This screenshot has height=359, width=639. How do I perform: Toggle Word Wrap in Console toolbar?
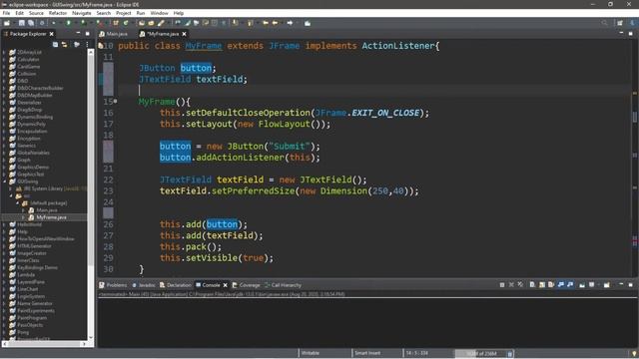pyautogui.click(x=551, y=285)
